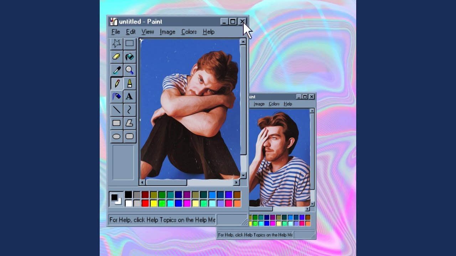Select the Free-Form Select star tool
The width and height of the screenshot is (456, 256).
116,43
